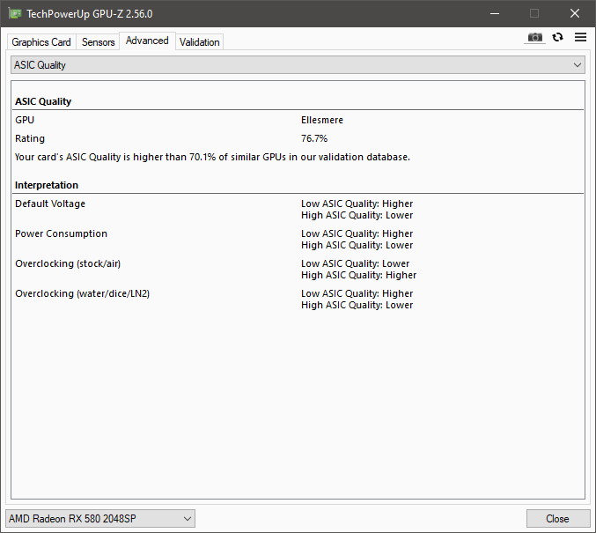This screenshot has width=596, height=533.
Task: Click Power Consumption's High ASIC Quality value
Action: 357,245
